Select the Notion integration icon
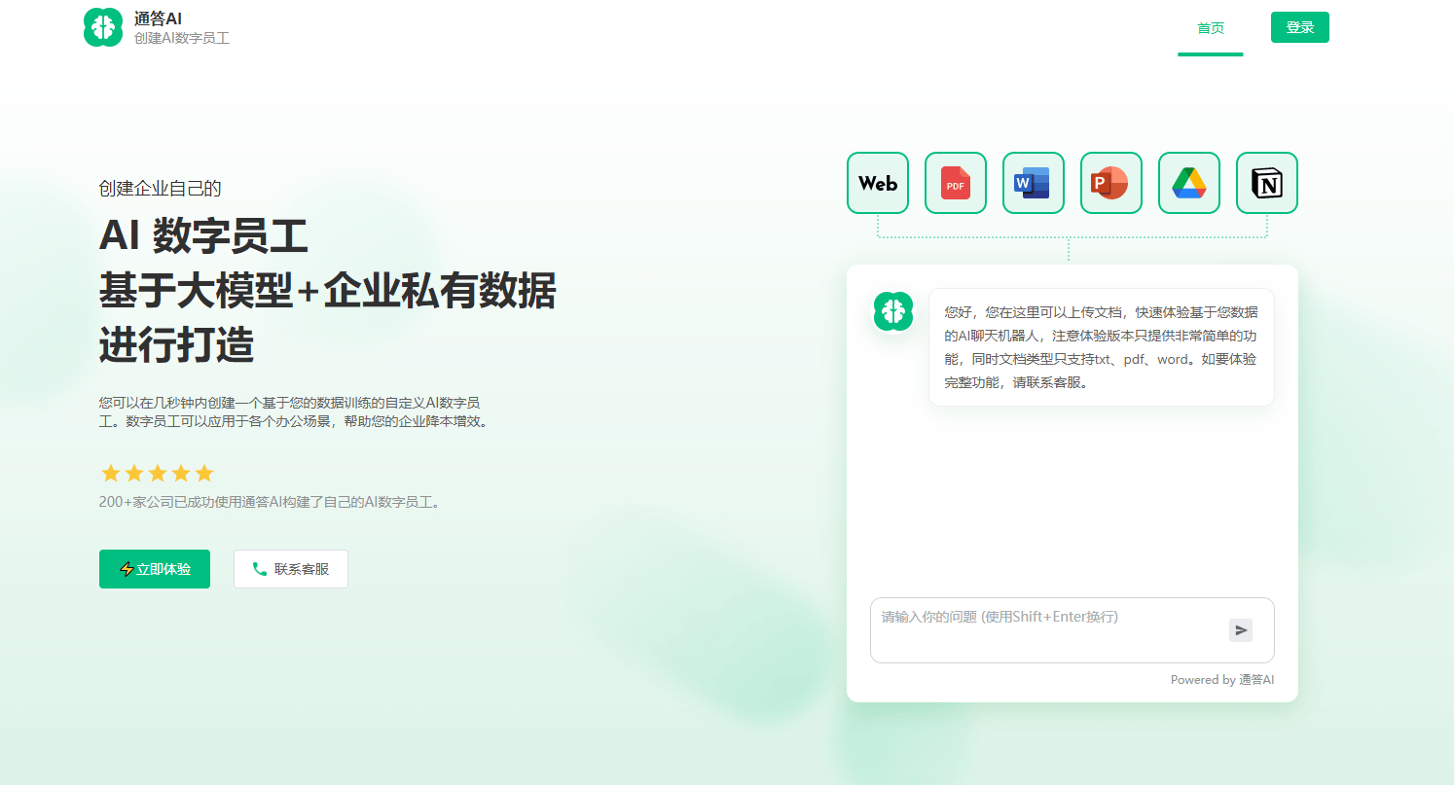1454x785 pixels. pos(1266,183)
